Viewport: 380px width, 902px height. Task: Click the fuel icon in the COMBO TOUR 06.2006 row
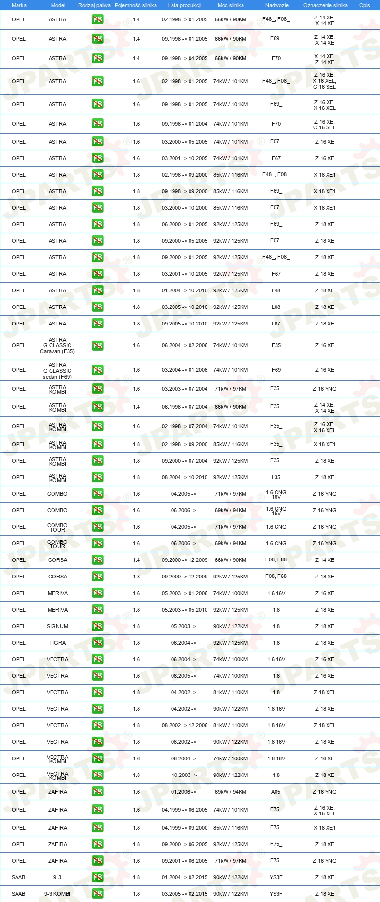coord(97,543)
